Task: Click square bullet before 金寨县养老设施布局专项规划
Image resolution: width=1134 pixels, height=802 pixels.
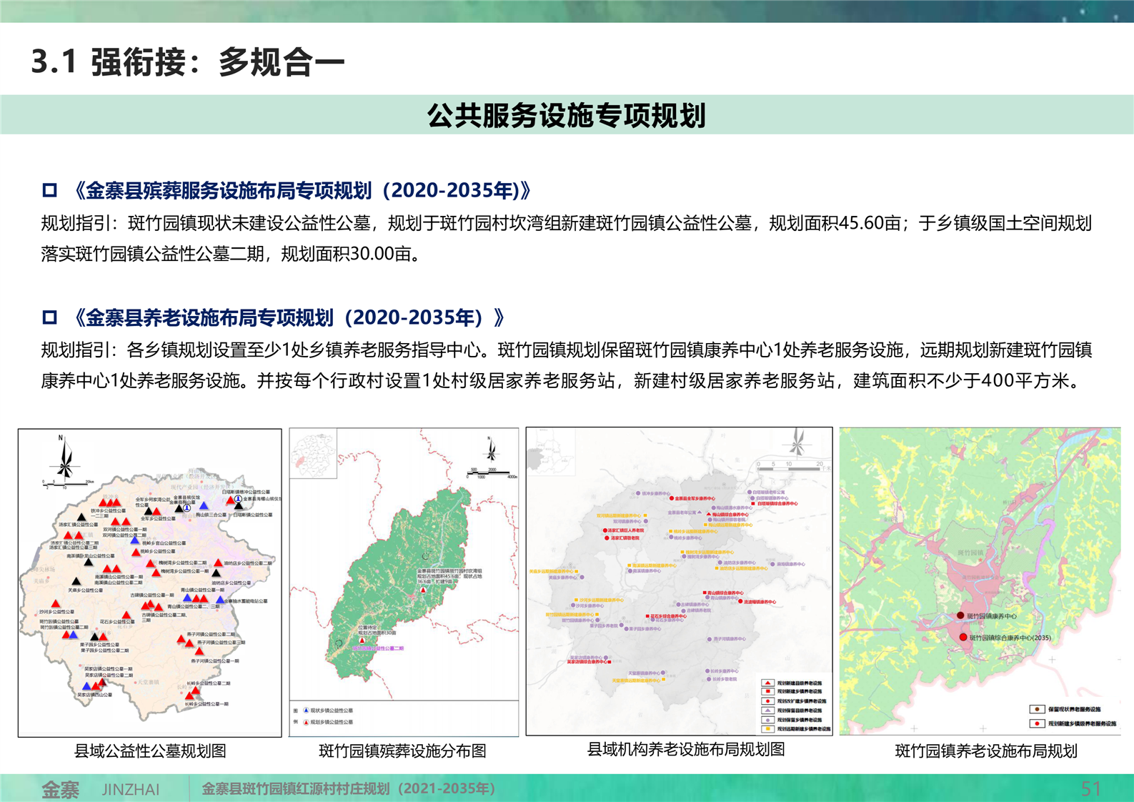Action: click(49, 317)
